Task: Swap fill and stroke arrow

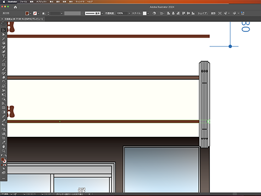Action: tap(6, 155)
